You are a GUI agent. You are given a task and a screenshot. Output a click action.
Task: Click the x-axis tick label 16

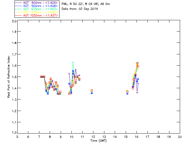[x=137, y=137]
